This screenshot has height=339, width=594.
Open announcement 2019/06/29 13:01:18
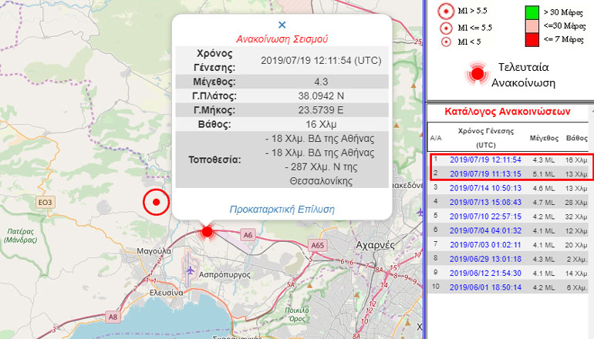[485, 259]
